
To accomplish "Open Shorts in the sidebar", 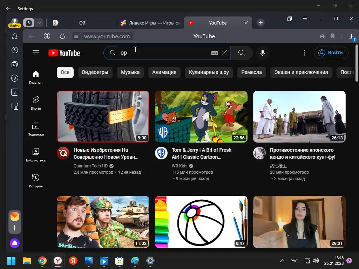I will [36, 103].
